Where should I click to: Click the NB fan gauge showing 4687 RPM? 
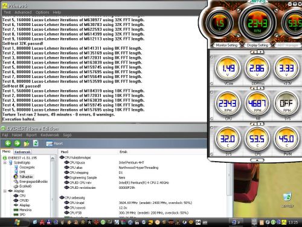click(257, 104)
